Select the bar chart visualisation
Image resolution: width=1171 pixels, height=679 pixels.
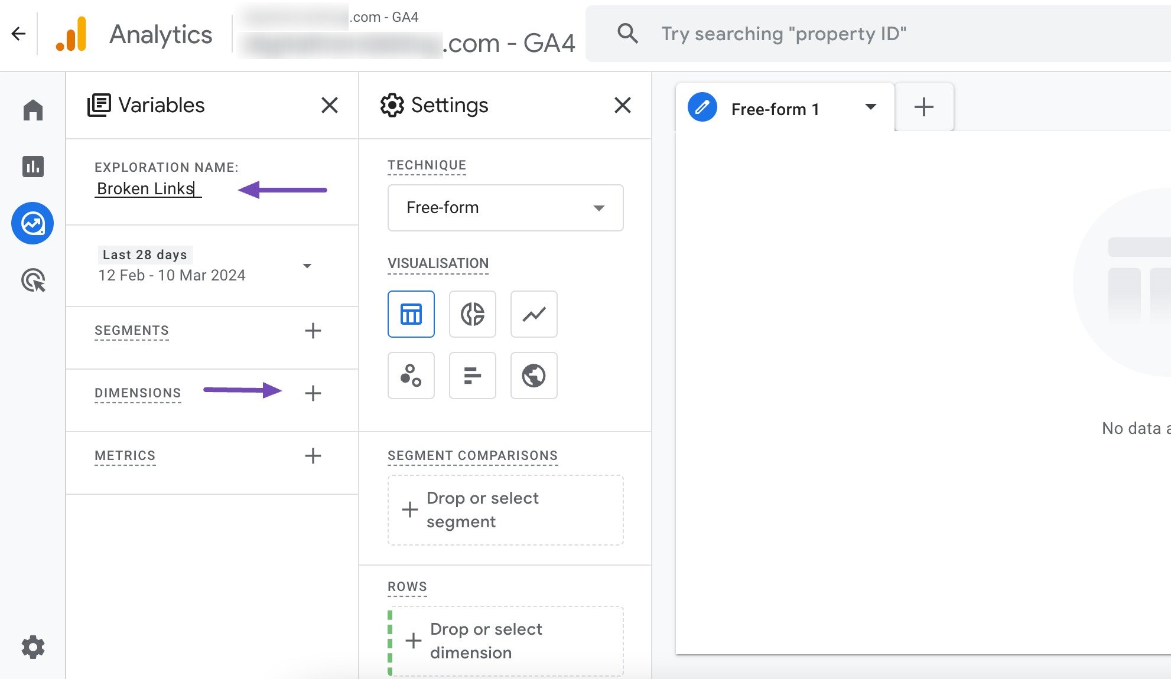[x=472, y=376]
